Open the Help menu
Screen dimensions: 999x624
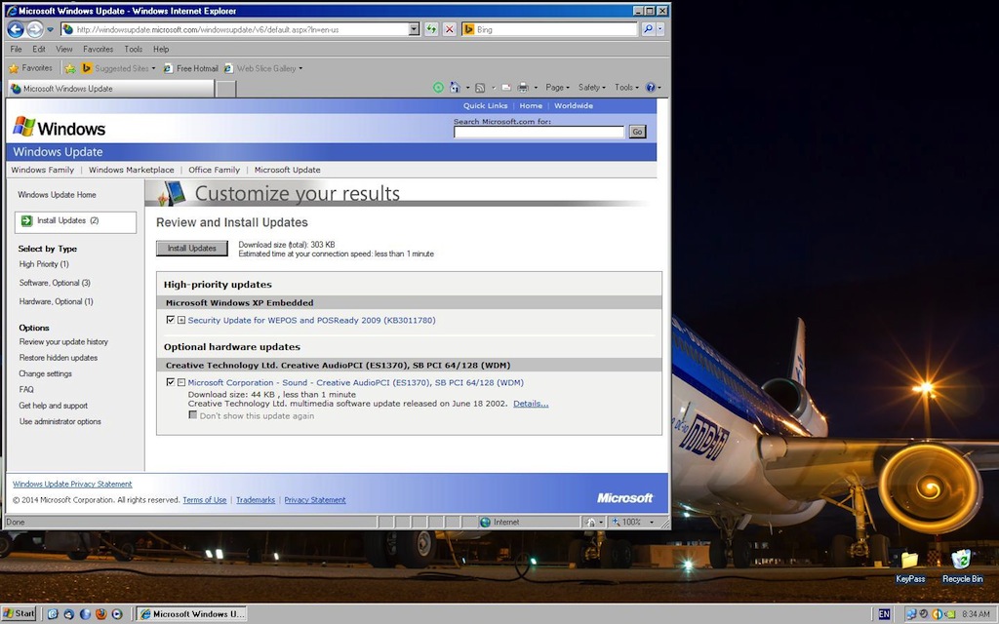[x=161, y=49]
